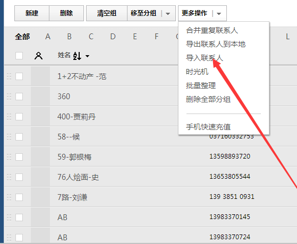Open contact named 360
This screenshot has height=244, width=297.
click(x=64, y=97)
